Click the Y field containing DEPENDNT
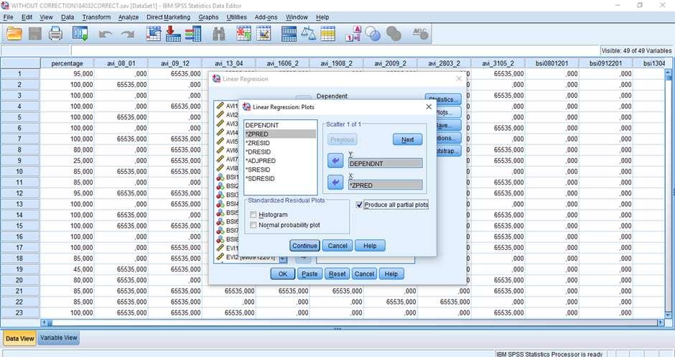Screen dimensions: 675x357 (386, 164)
